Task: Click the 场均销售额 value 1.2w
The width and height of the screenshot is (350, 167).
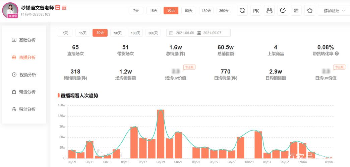Action: tap(125, 71)
